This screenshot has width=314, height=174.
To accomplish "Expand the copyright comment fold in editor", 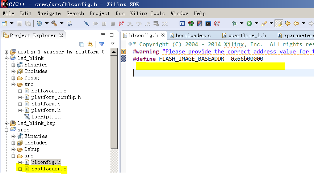I will tap(130, 44).
